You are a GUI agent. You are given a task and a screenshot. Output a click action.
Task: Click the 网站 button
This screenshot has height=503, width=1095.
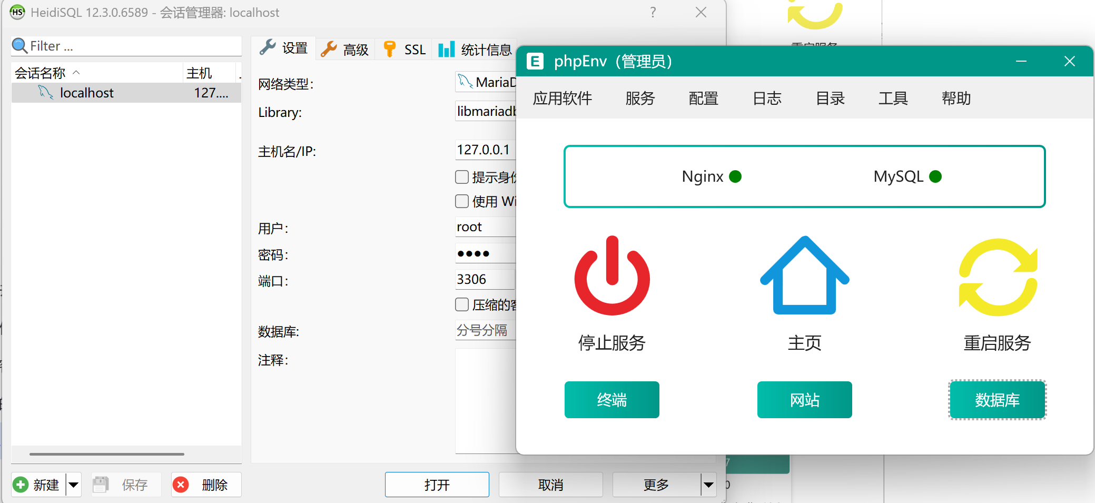(x=805, y=400)
